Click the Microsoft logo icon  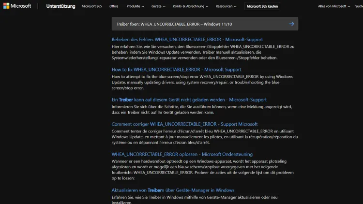click(6, 6)
